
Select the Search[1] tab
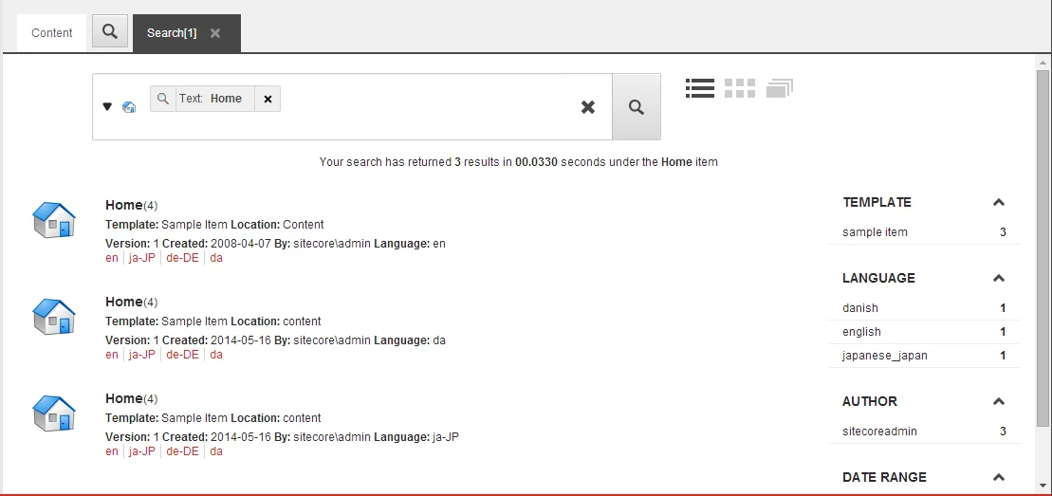pyautogui.click(x=172, y=33)
